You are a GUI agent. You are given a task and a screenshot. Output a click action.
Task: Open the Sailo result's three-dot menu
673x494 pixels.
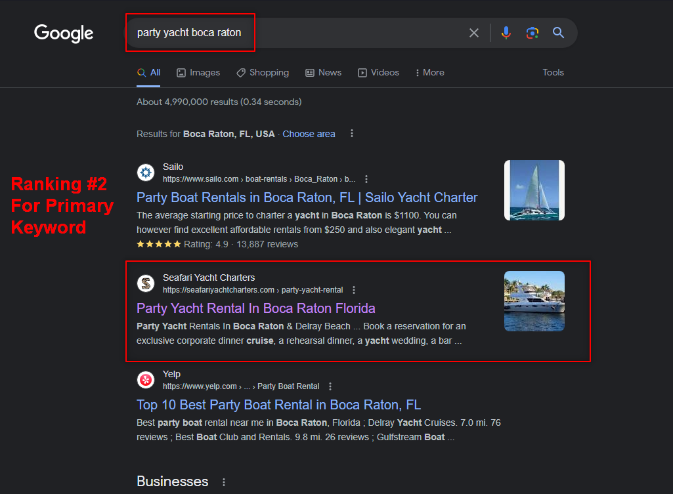366,179
